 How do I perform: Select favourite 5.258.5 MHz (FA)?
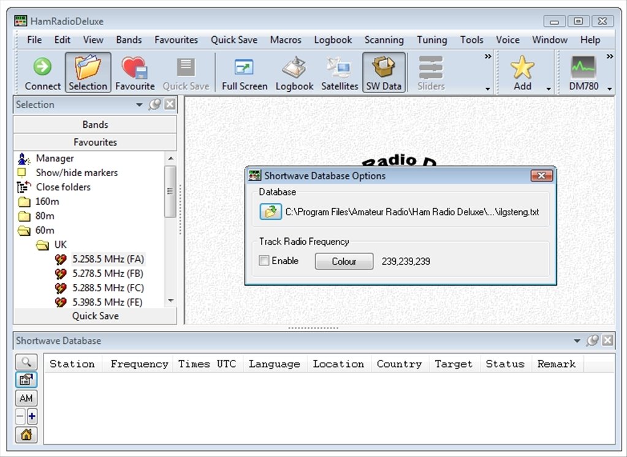[x=108, y=259]
